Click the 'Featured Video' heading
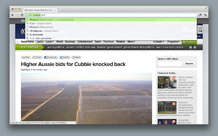The height and width of the screenshot is (136, 218). 167,73
